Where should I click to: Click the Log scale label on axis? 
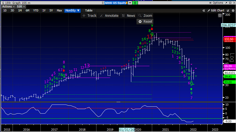click(232, 58)
